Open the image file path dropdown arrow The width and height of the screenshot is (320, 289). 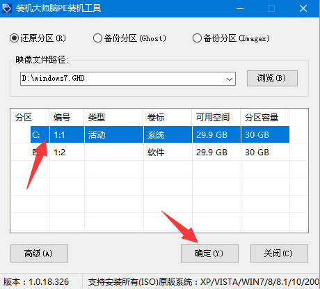(x=230, y=79)
